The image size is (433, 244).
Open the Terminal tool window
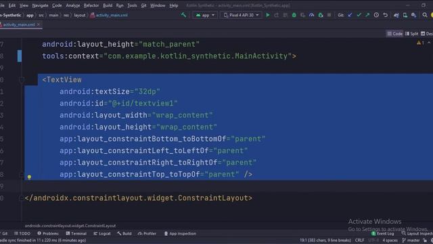(x=76, y=233)
